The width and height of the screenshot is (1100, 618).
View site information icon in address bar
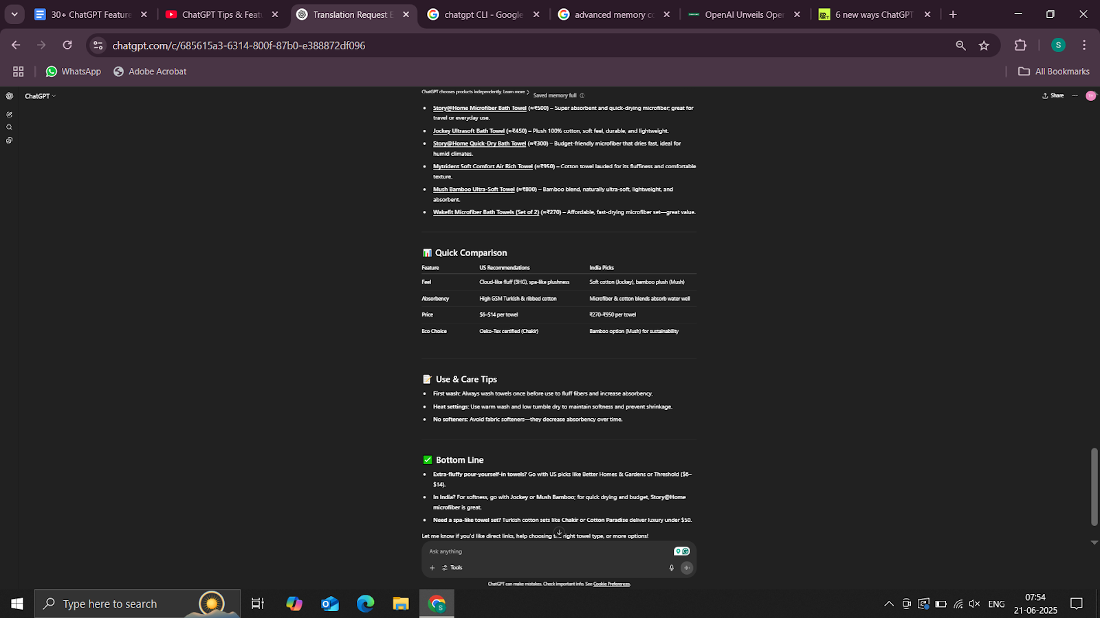click(x=98, y=45)
